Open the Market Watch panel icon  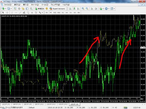[x=15, y=9]
